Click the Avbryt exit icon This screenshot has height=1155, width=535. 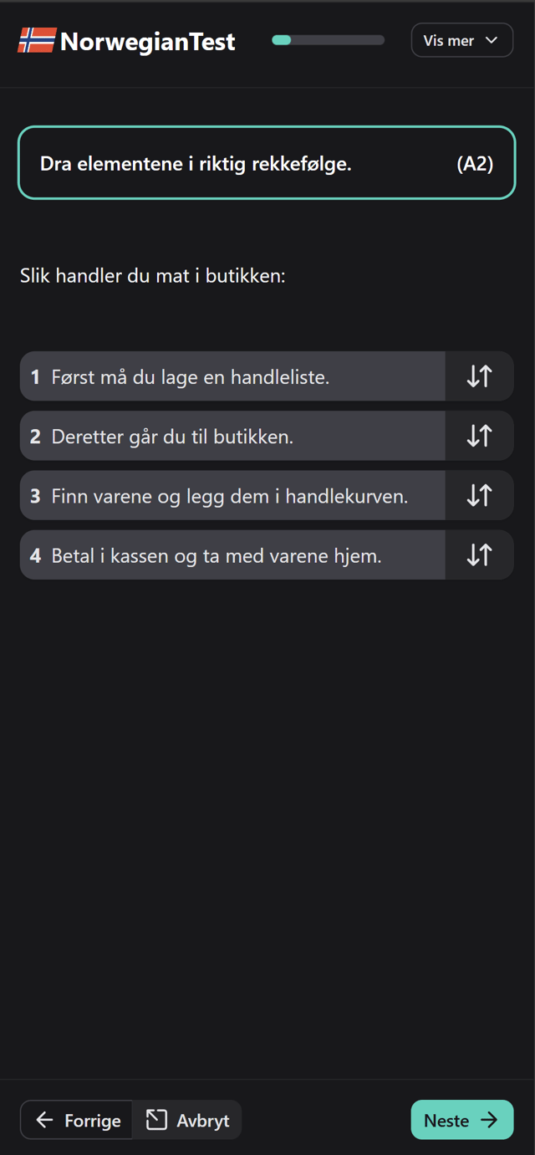156,1120
